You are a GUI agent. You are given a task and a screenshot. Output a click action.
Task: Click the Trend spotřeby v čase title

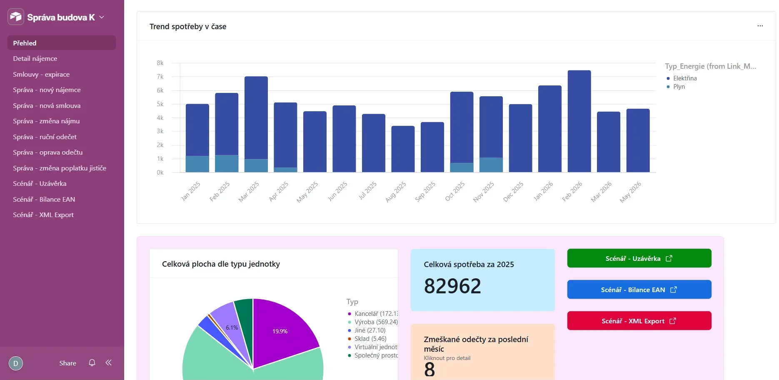pyautogui.click(x=188, y=27)
